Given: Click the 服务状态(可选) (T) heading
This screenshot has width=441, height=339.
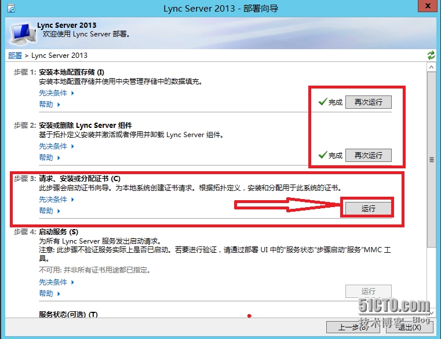Looking at the screenshot, I should click(68, 314).
